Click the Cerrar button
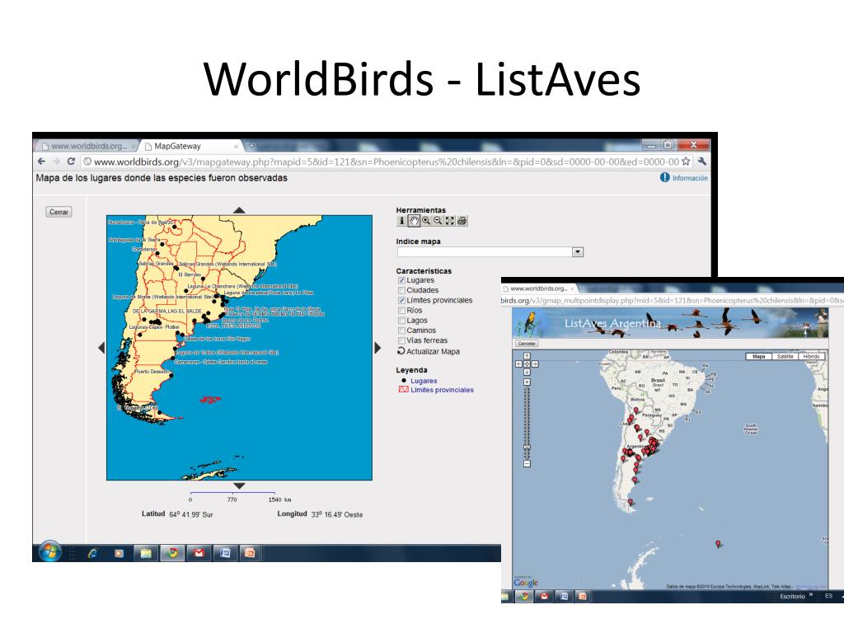The image size is (844, 633). [59, 212]
